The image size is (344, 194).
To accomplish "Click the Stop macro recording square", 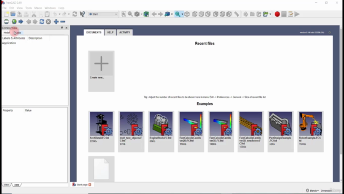I will point(284,14).
